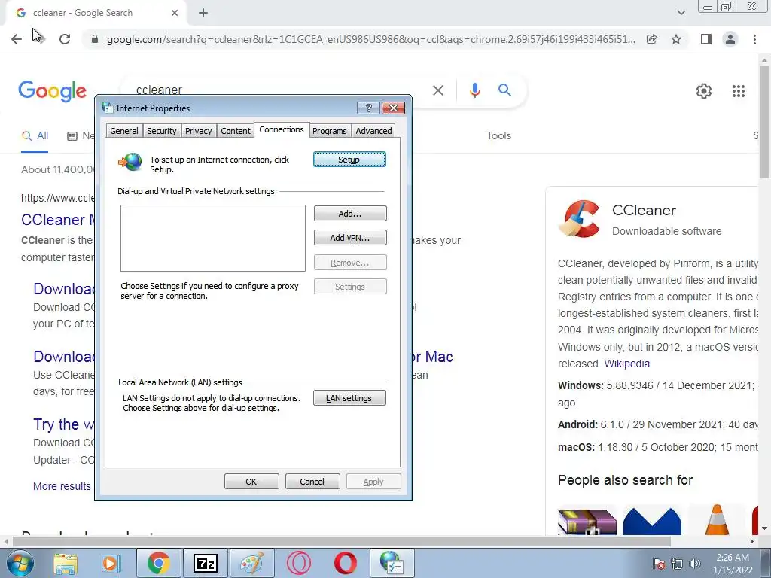Switch to the Security tab
This screenshot has height=578, width=771.
161,131
